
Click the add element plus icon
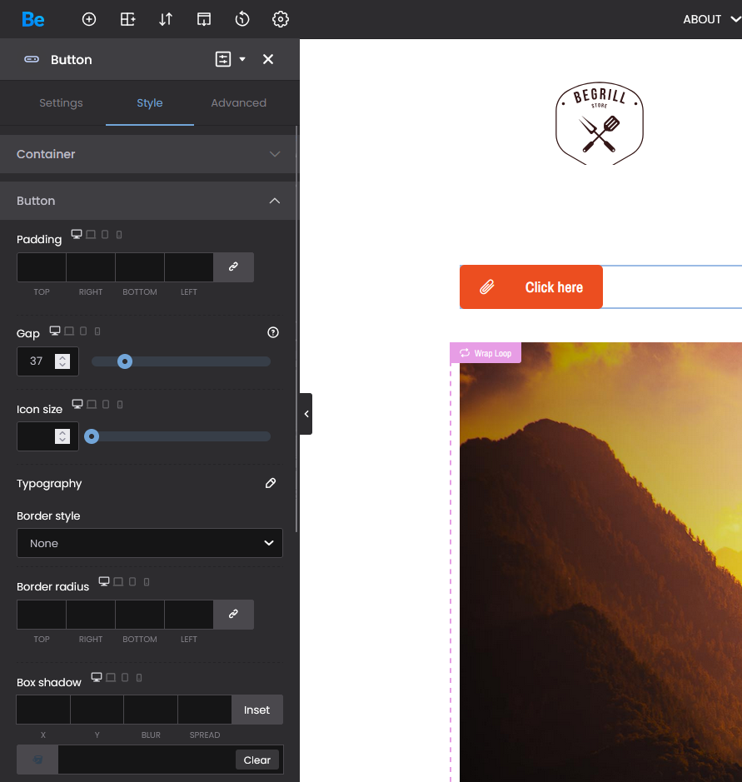tap(89, 19)
